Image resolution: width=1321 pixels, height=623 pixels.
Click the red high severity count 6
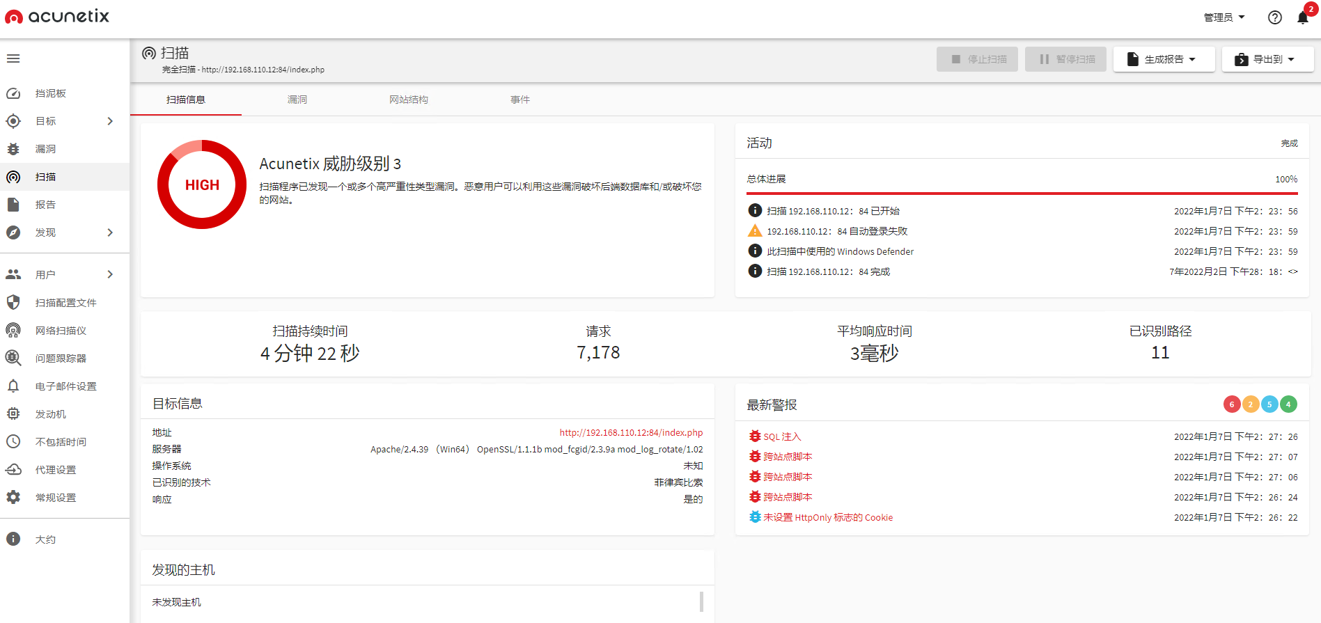coord(1232,404)
